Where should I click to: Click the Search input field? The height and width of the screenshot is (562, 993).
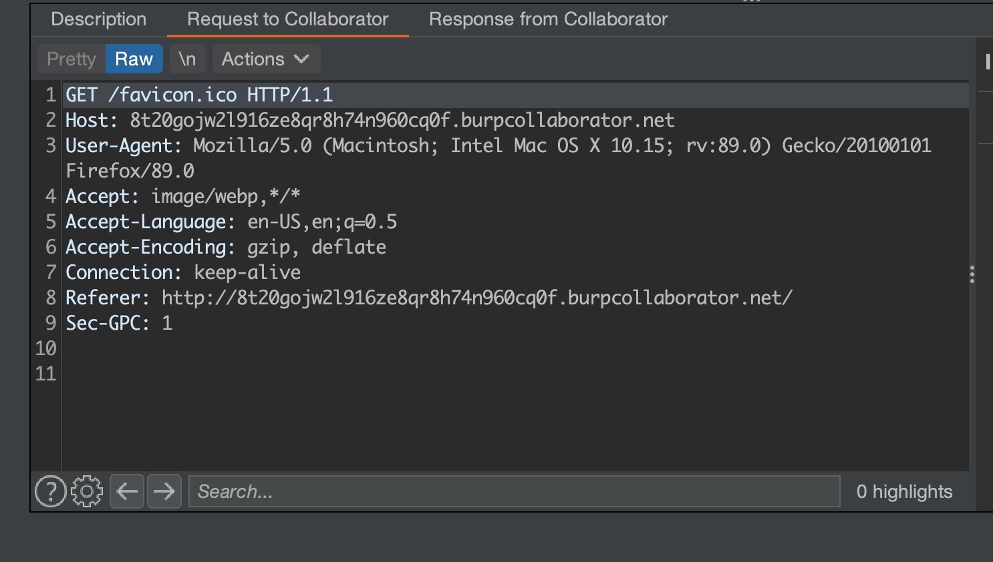(x=514, y=492)
